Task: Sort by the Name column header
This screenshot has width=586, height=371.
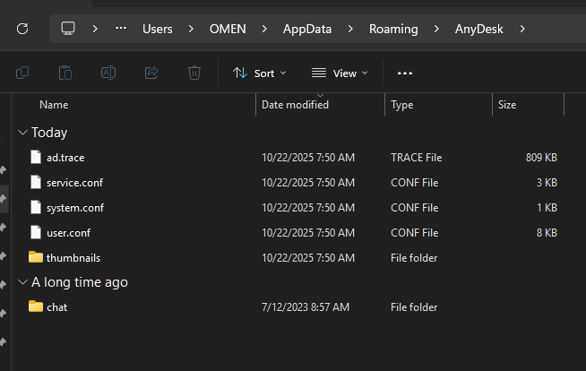Action: point(54,105)
